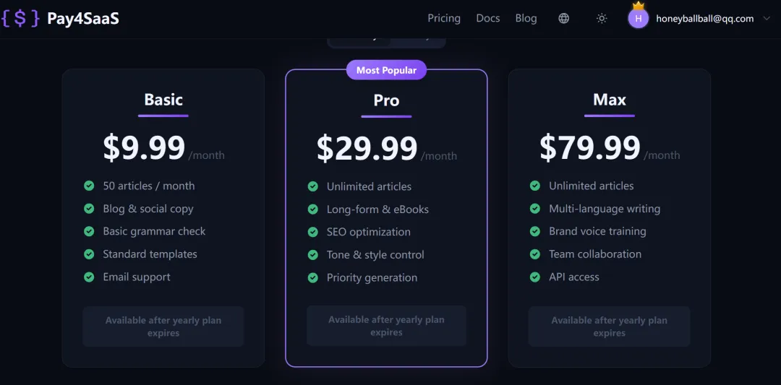Open the Blog link in navigation
781x385 pixels.
click(x=526, y=19)
